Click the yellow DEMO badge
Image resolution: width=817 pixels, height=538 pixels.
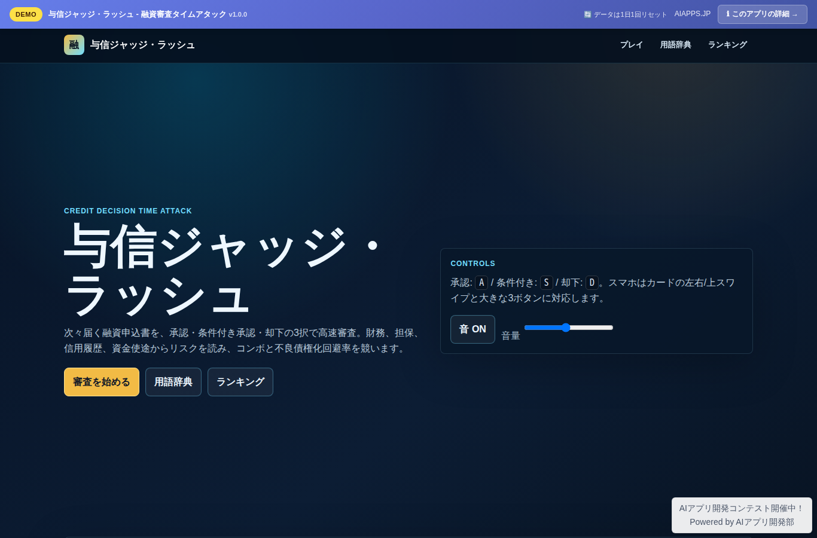pyautogui.click(x=26, y=14)
